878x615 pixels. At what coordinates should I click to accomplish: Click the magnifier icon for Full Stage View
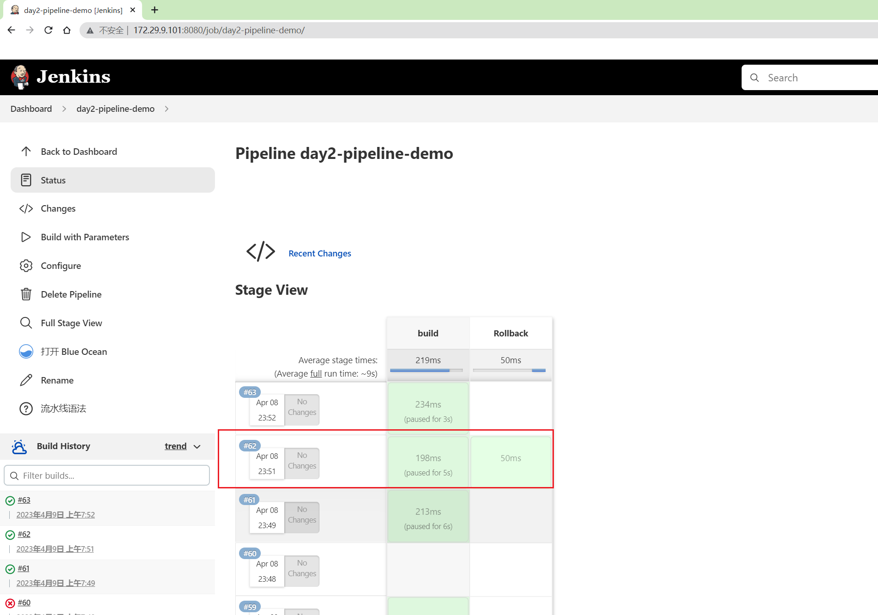(x=26, y=323)
